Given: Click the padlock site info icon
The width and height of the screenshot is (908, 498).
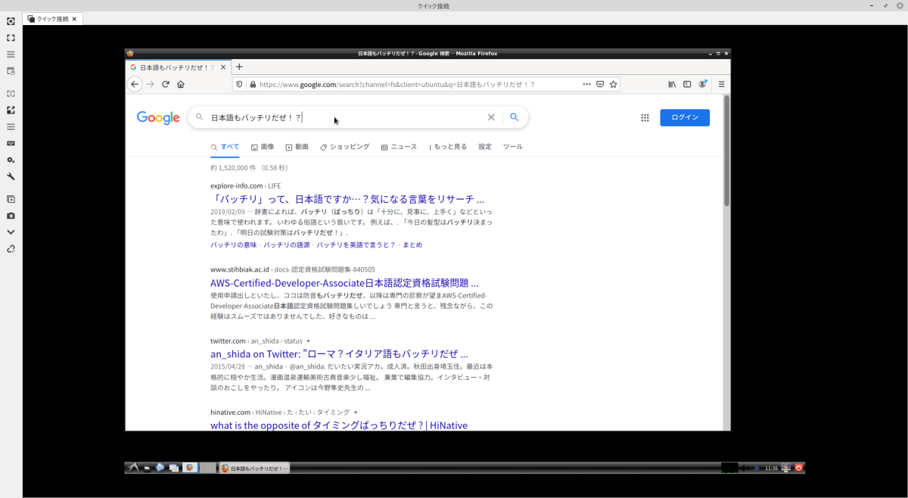Looking at the screenshot, I should tap(253, 84).
